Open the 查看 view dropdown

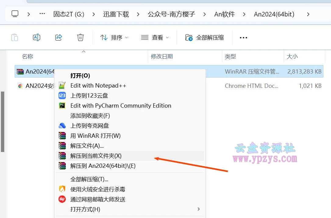(x=155, y=37)
